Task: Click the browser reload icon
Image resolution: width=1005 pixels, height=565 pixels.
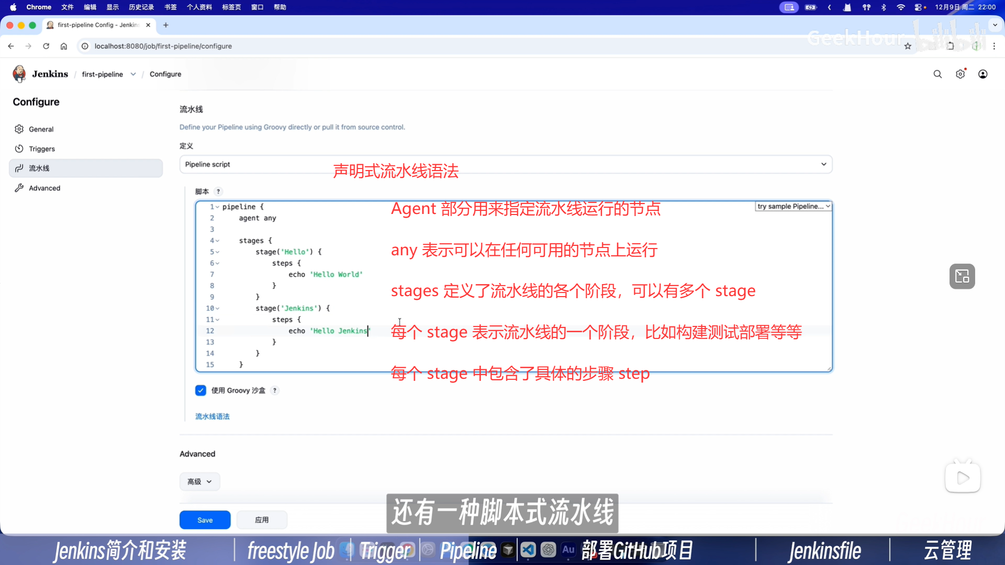Action: (46, 46)
